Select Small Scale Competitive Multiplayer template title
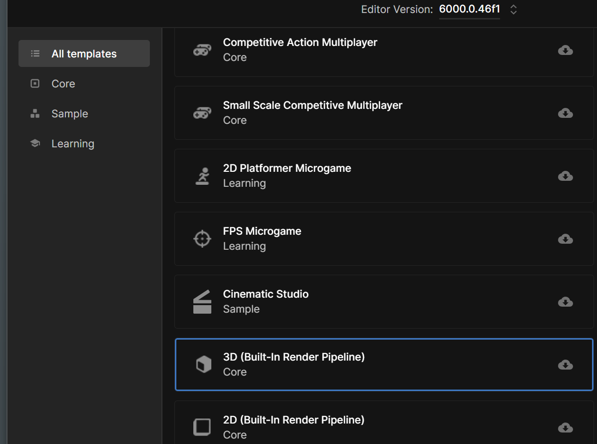This screenshot has width=597, height=444. tap(313, 105)
